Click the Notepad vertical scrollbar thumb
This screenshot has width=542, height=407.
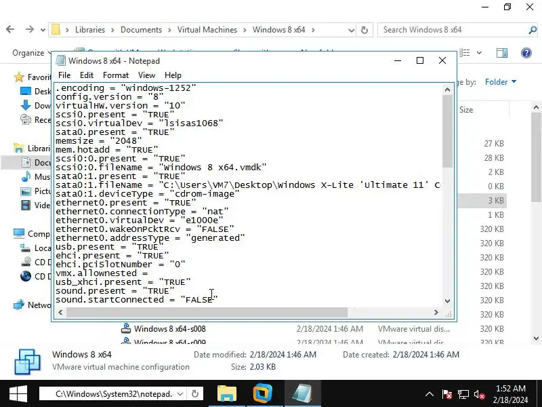click(x=447, y=131)
